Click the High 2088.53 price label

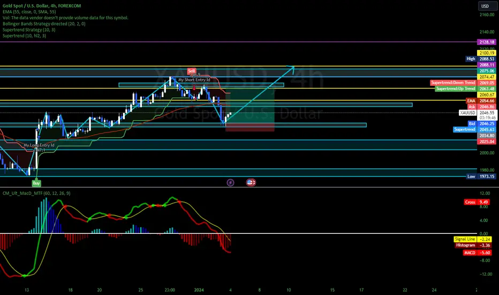point(481,58)
